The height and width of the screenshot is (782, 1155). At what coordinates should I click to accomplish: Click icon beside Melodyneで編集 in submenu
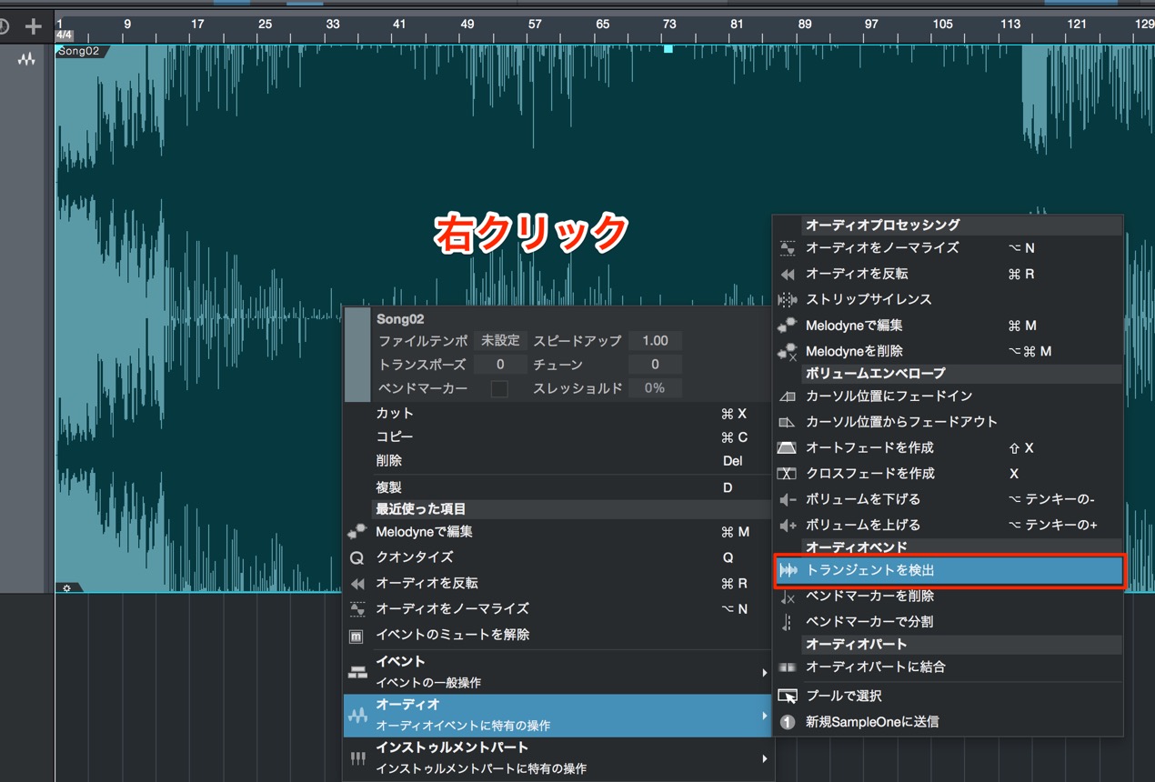(x=788, y=326)
